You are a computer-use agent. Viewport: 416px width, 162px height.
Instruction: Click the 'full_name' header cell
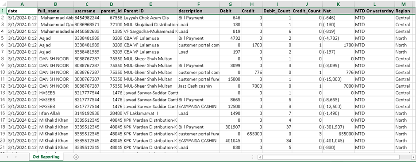(55, 11)
